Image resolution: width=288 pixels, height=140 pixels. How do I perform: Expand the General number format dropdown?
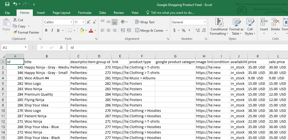204,22
